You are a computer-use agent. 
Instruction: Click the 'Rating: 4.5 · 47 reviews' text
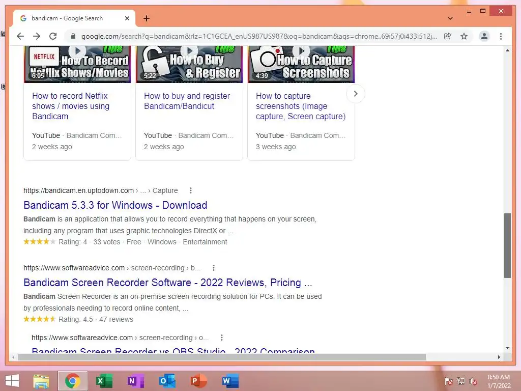coord(96,320)
